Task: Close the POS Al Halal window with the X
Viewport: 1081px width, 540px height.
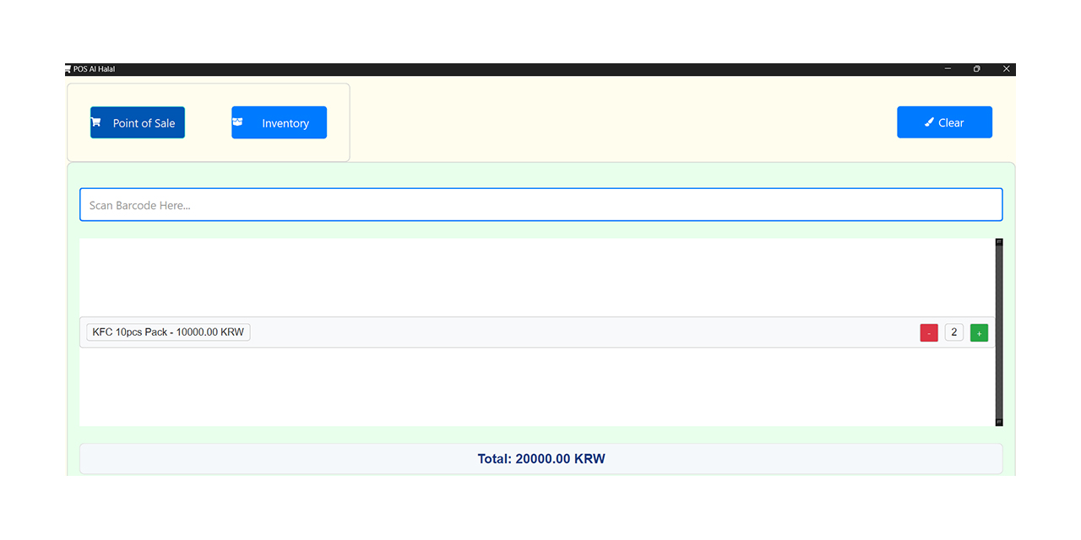Action: [x=1006, y=68]
